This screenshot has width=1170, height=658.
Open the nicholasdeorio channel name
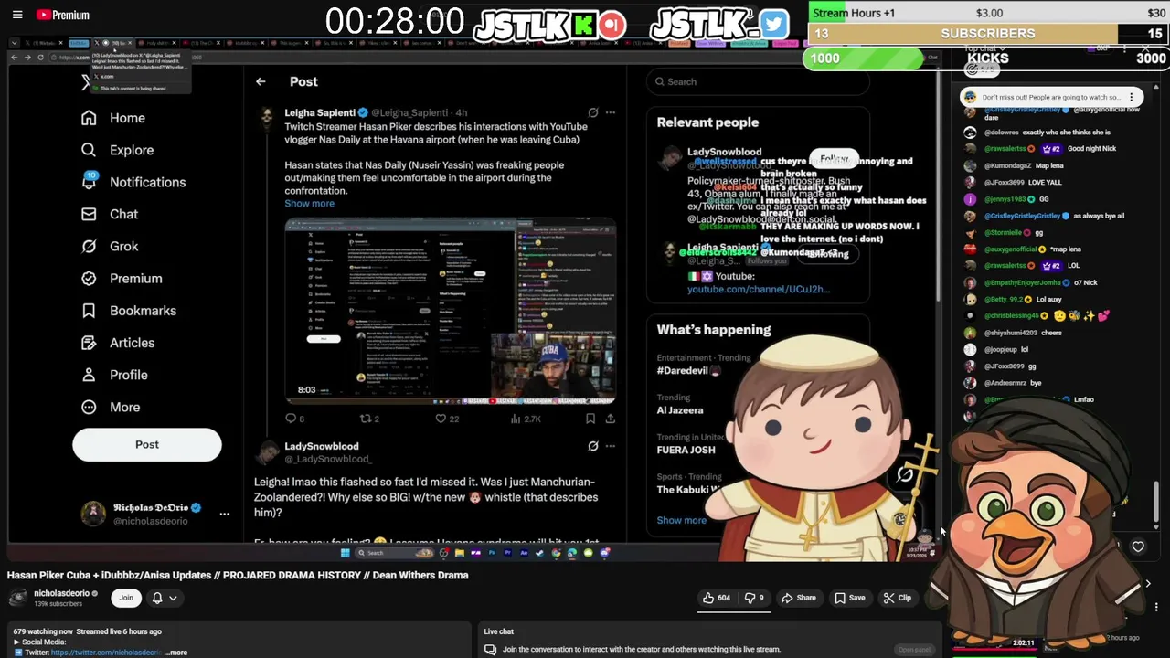(x=62, y=593)
